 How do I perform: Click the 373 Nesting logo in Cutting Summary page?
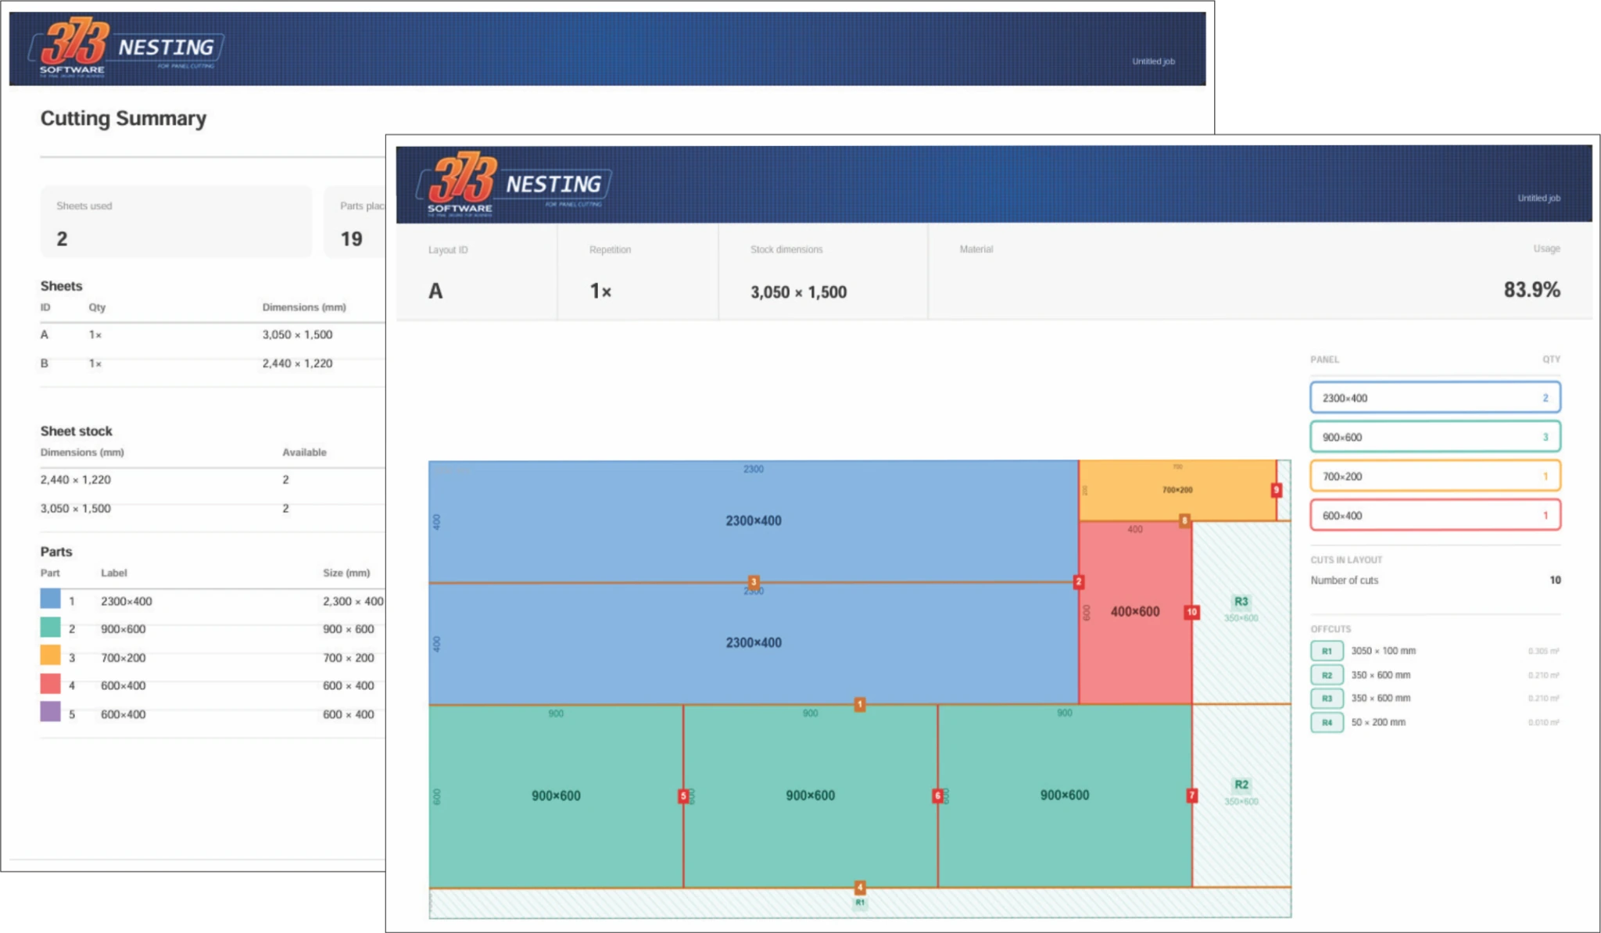pos(127,48)
